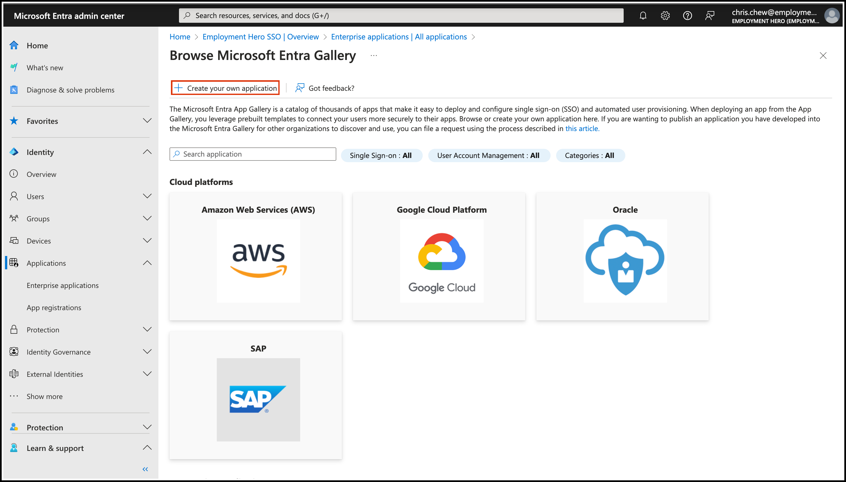Click the user account avatar

pyautogui.click(x=832, y=16)
